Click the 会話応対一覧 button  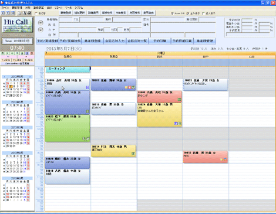point(137,41)
